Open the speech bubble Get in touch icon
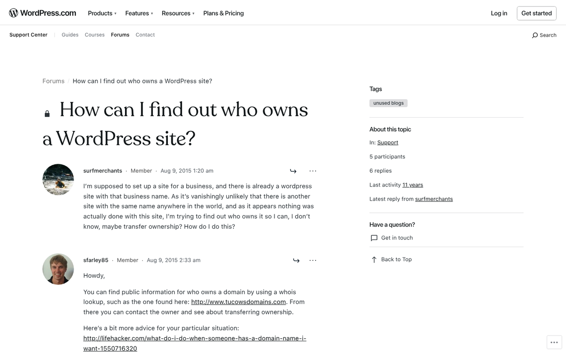The width and height of the screenshot is (566, 353). coord(374,238)
